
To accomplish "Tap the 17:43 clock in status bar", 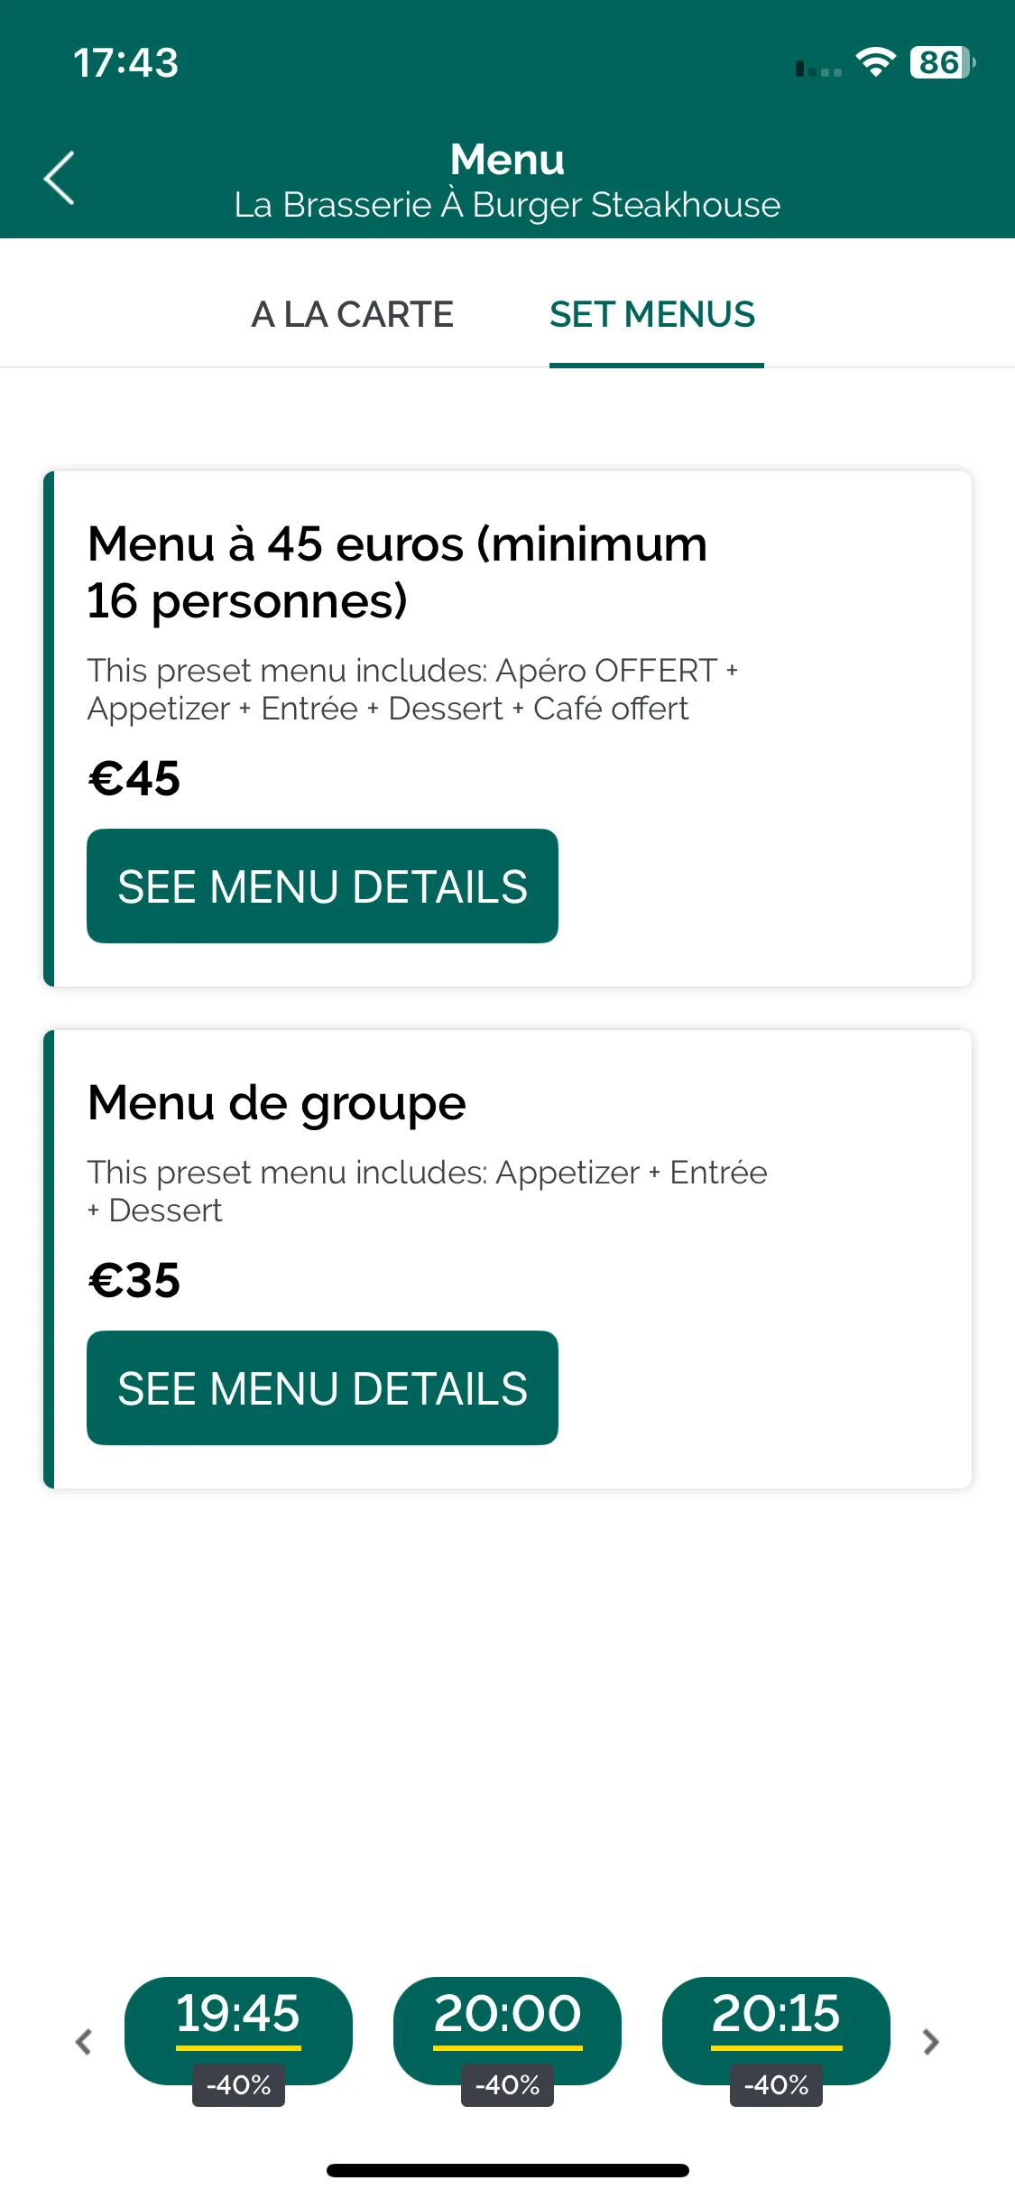I will point(126,63).
